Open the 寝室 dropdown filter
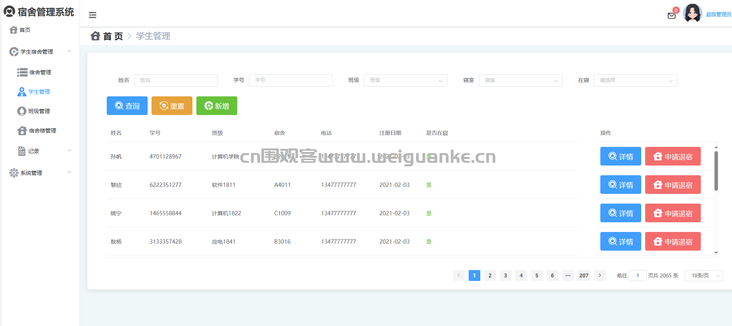This screenshot has height=326, width=732. 520,80
